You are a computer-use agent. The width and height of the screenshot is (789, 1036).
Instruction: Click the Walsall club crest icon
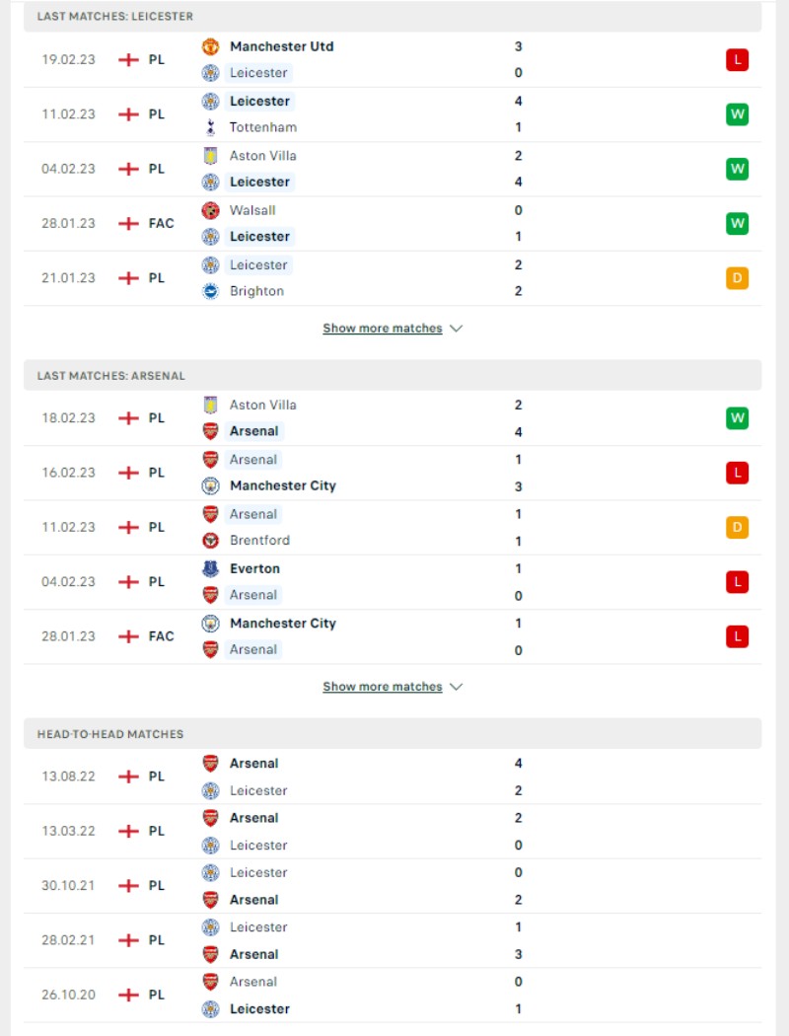[210, 210]
